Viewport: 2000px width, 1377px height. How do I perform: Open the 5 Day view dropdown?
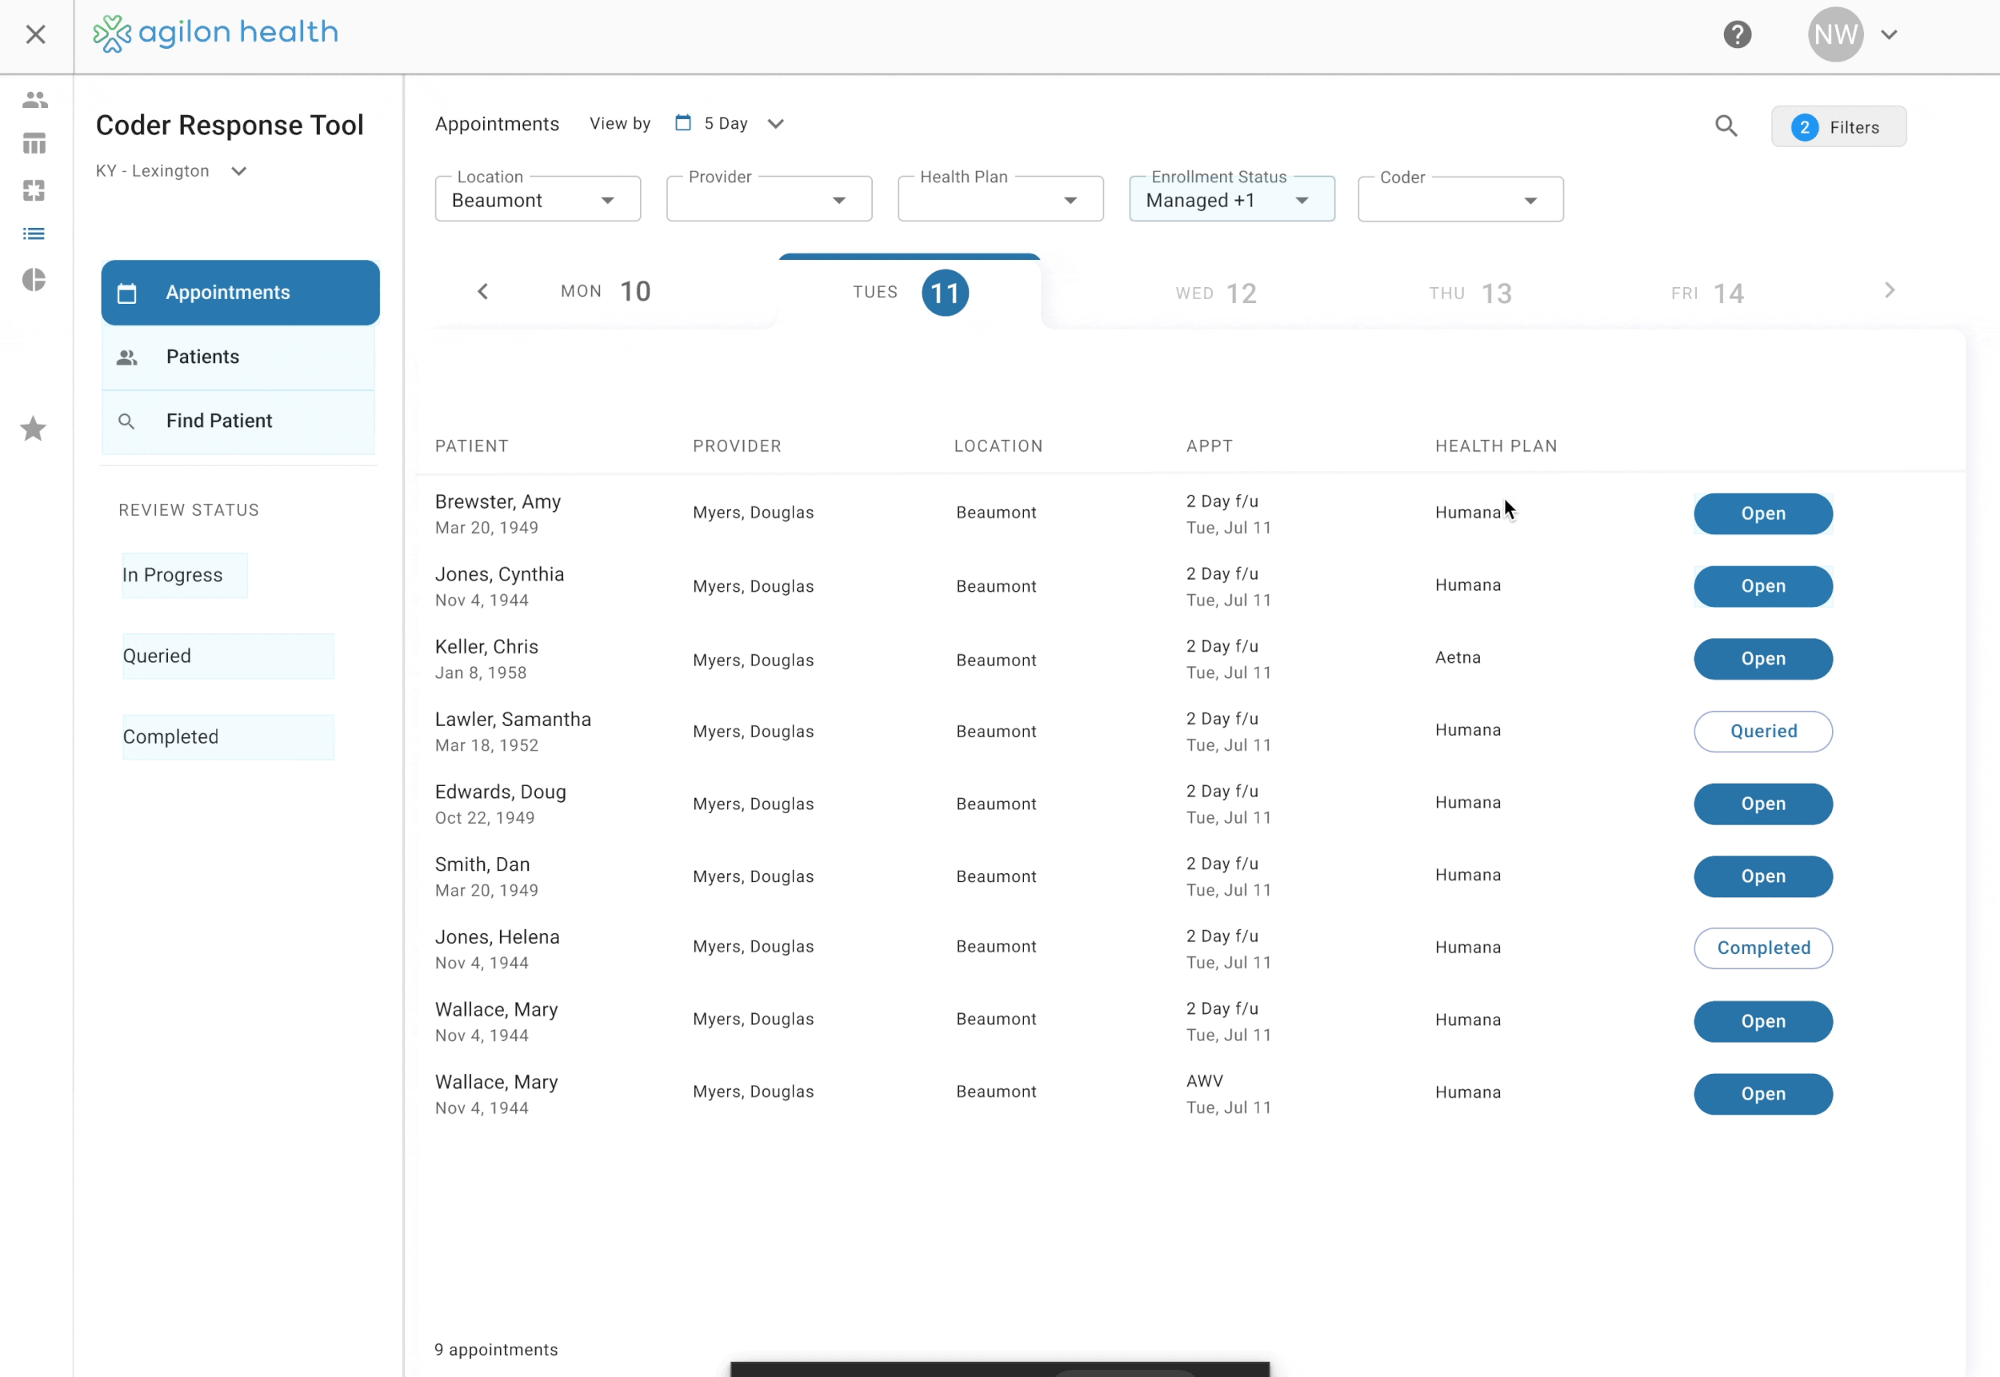point(730,123)
